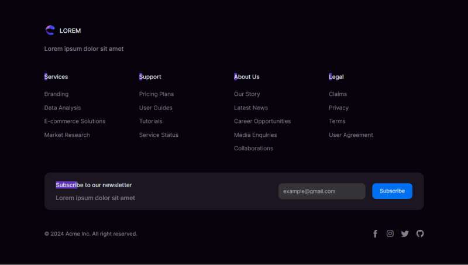
Task: View Career Opportunities link
Action: tap(262, 121)
